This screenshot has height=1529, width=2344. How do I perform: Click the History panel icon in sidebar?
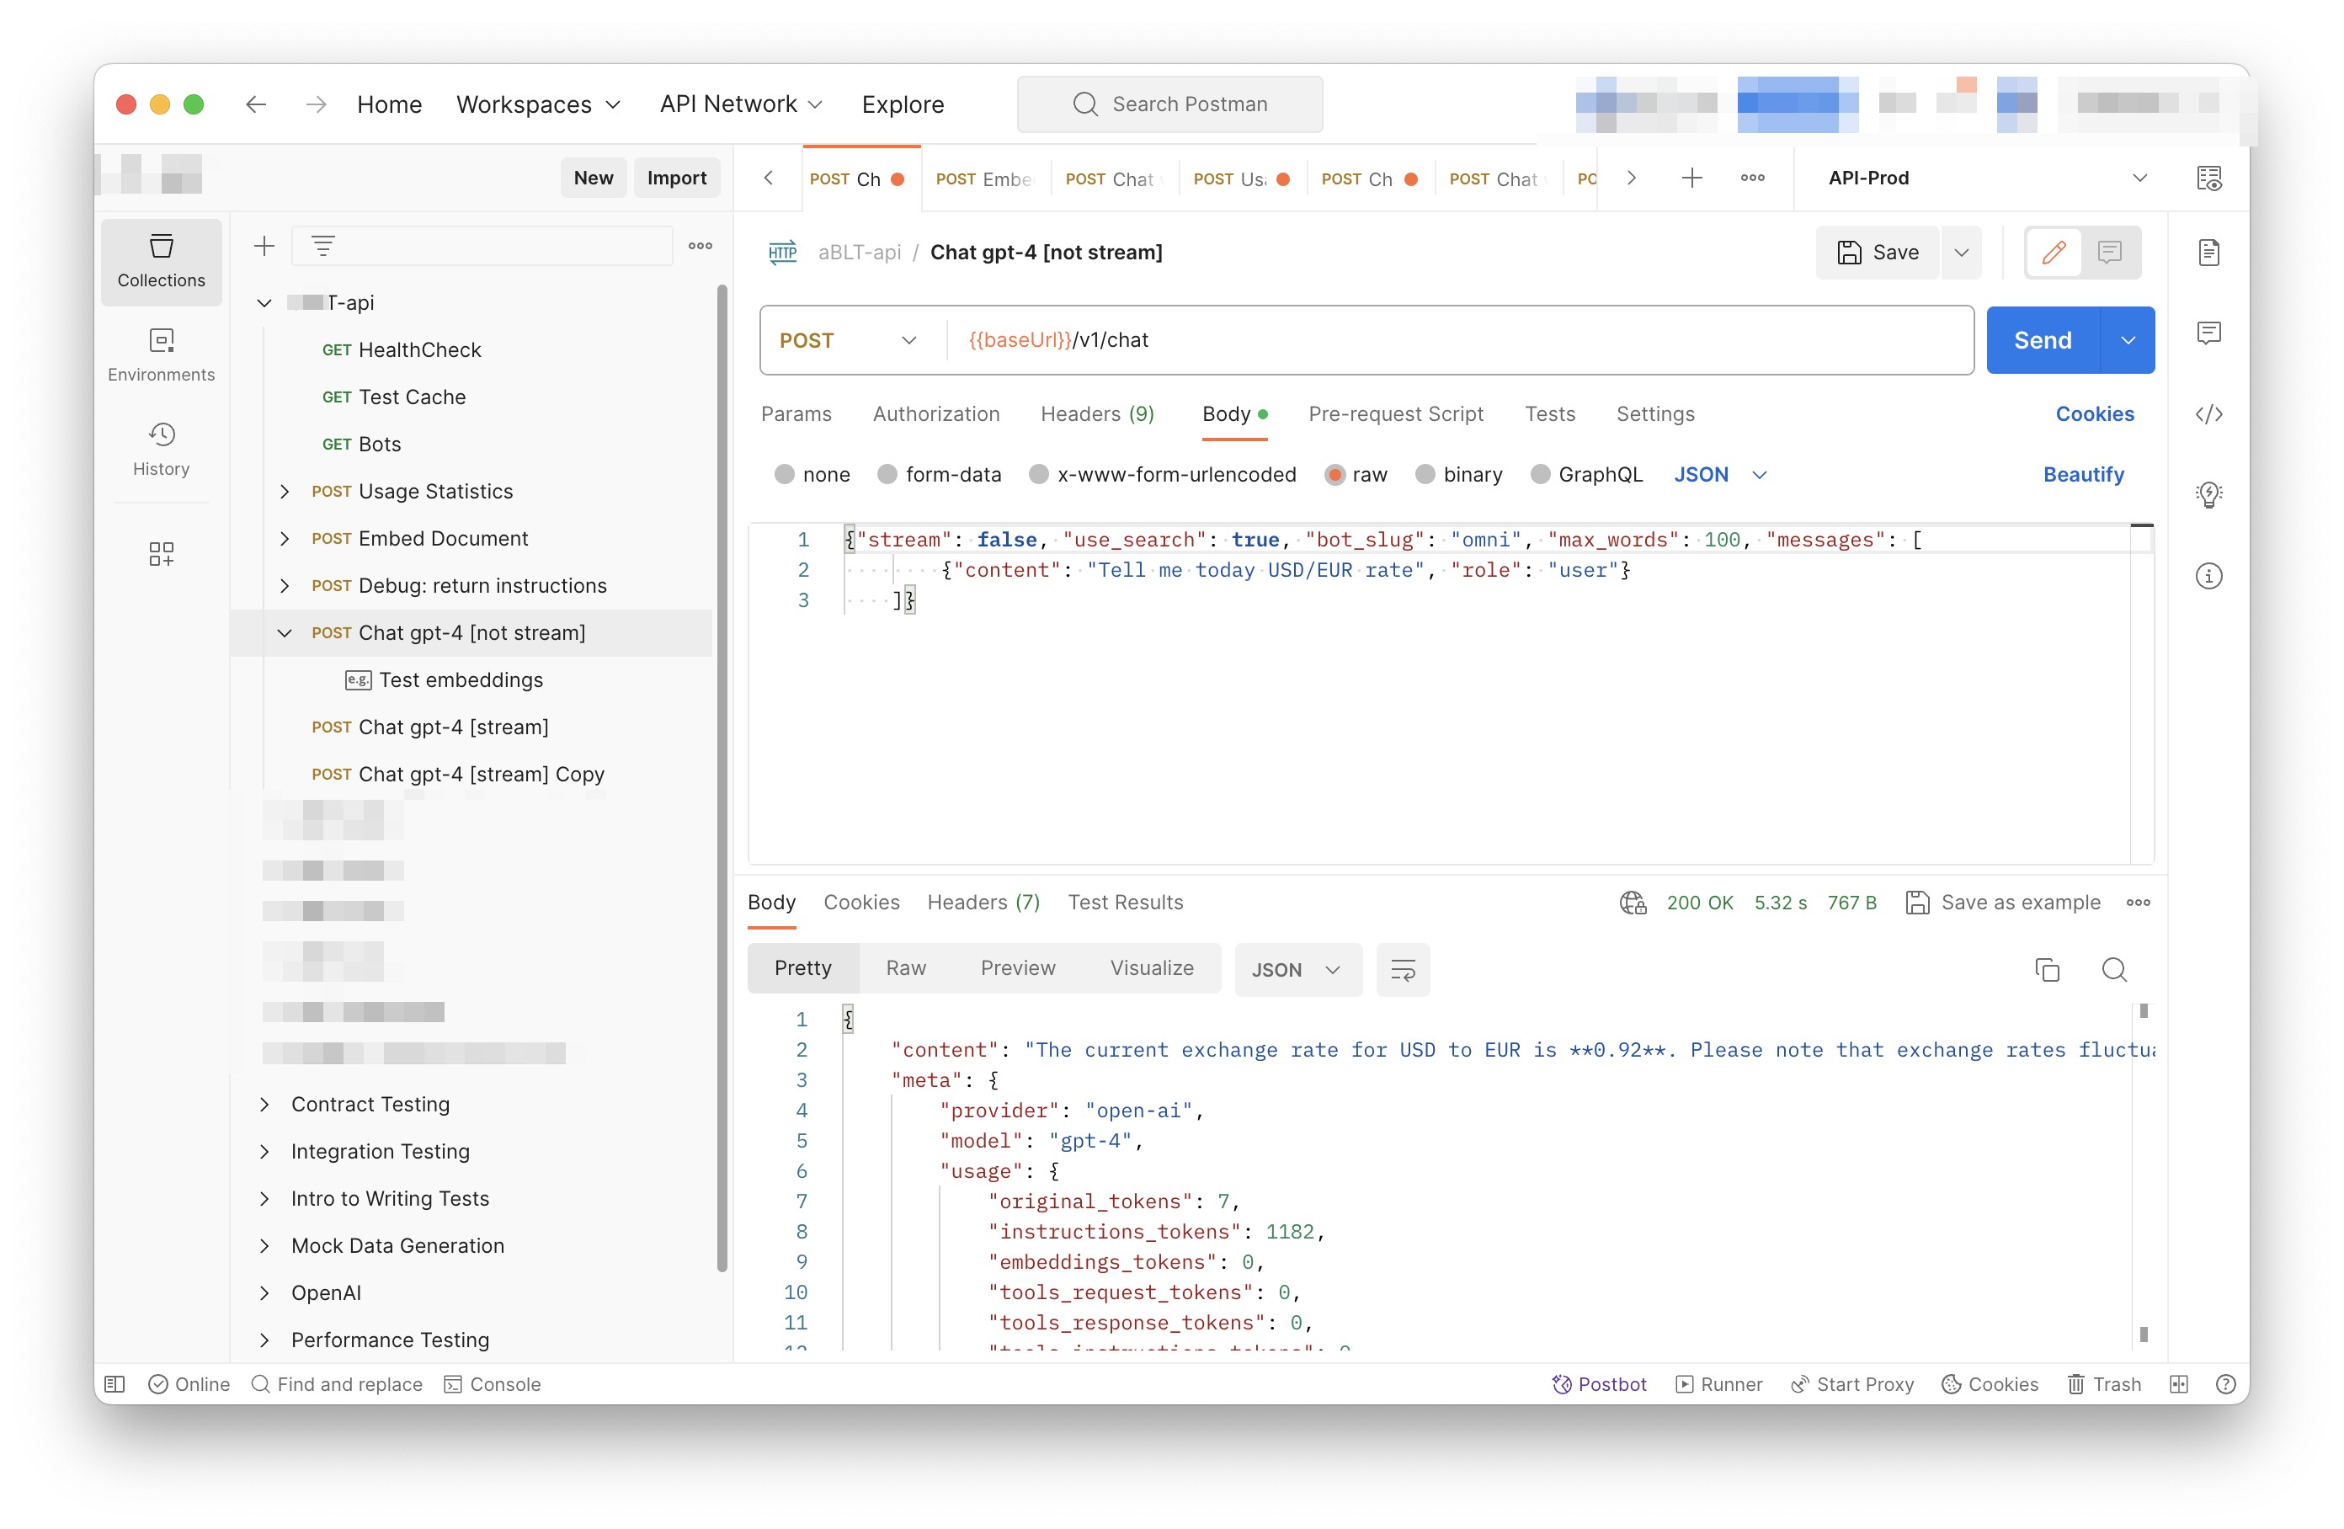pos(162,434)
